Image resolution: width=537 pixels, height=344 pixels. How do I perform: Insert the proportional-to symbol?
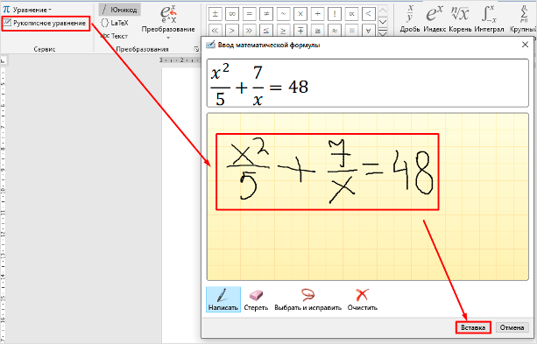pyautogui.click(x=351, y=14)
